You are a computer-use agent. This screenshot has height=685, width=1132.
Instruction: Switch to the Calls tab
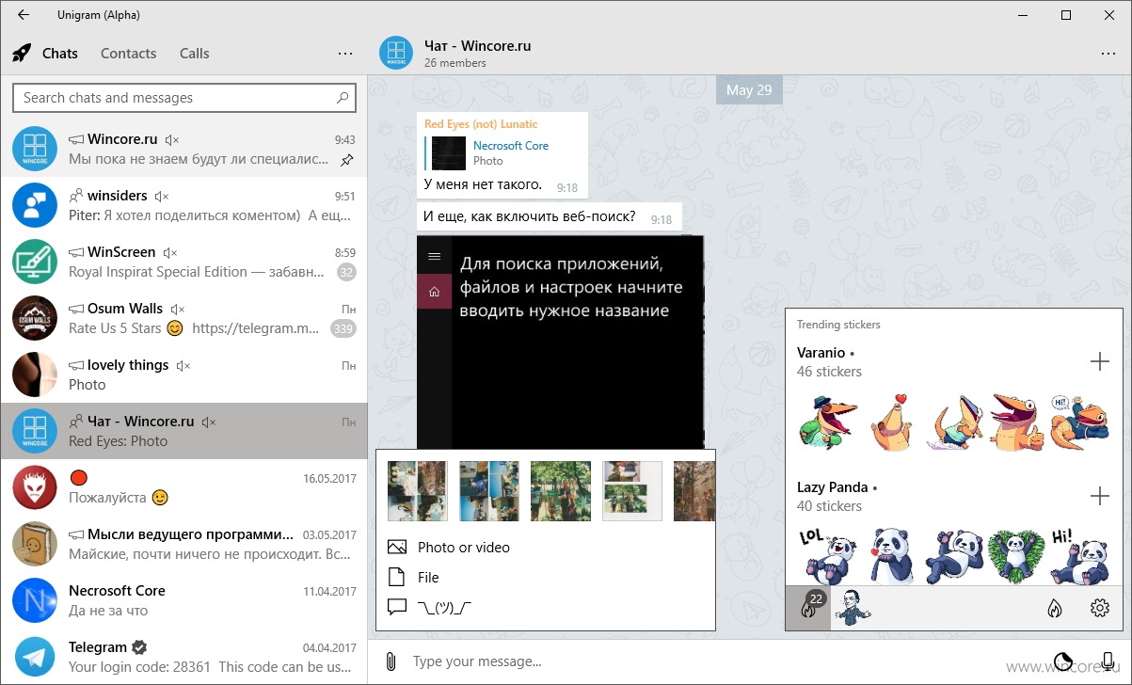194,54
